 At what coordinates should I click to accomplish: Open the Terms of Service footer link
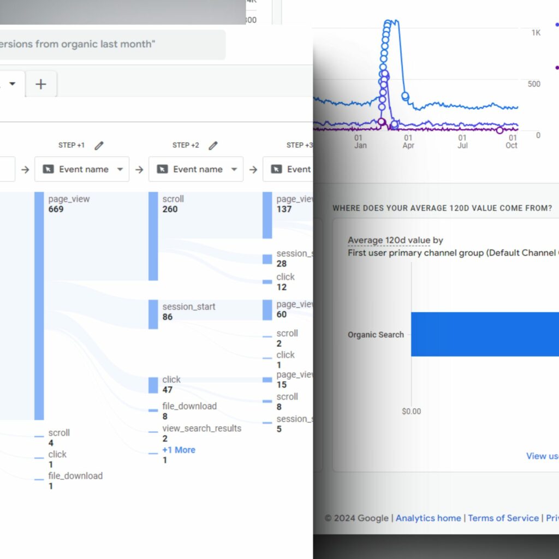click(503, 518)
